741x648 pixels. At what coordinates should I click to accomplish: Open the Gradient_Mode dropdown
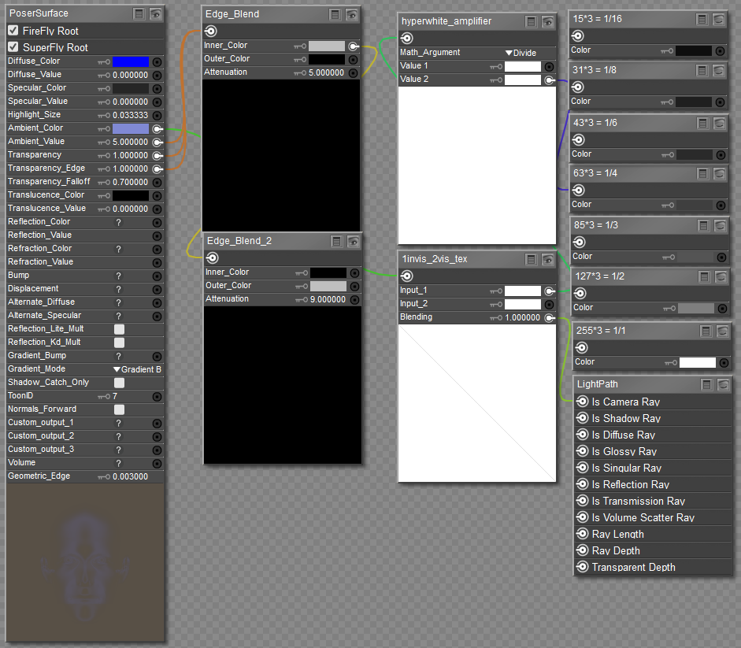pyautogui.click(x=137, y=369)
